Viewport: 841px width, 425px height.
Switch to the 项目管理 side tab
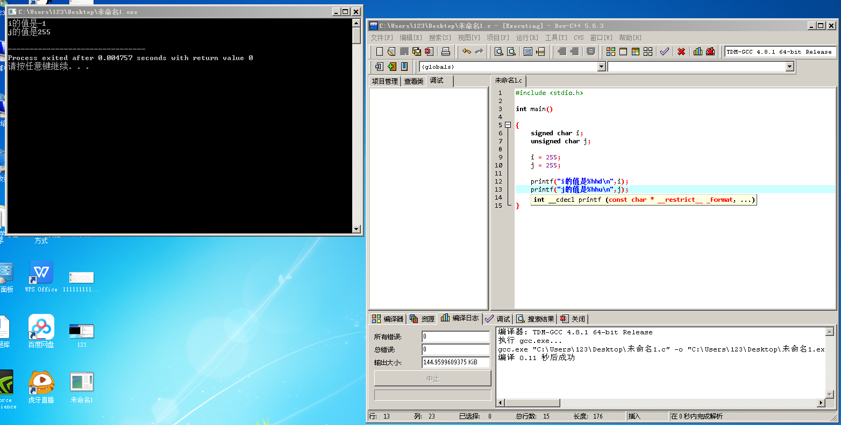[385, 81]
